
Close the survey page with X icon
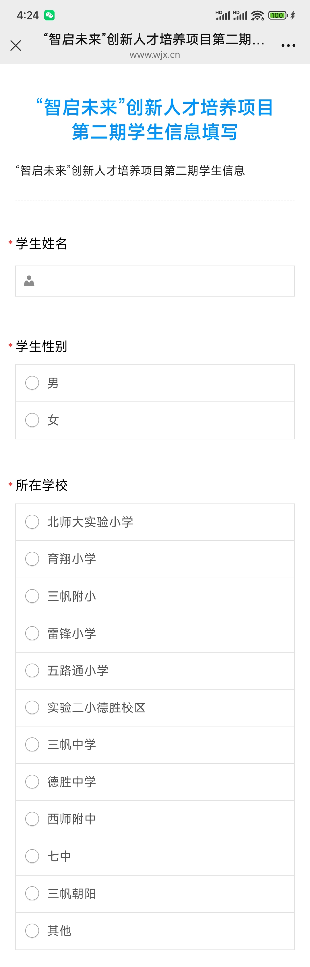click(16, 45)
